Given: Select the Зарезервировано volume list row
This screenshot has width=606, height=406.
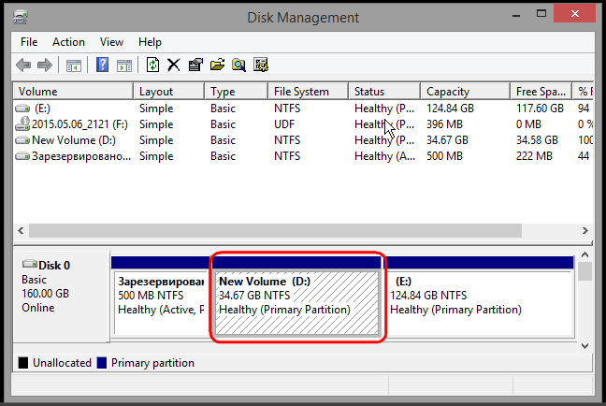Looking at the screenshot, I should click(x=303, y=156).
